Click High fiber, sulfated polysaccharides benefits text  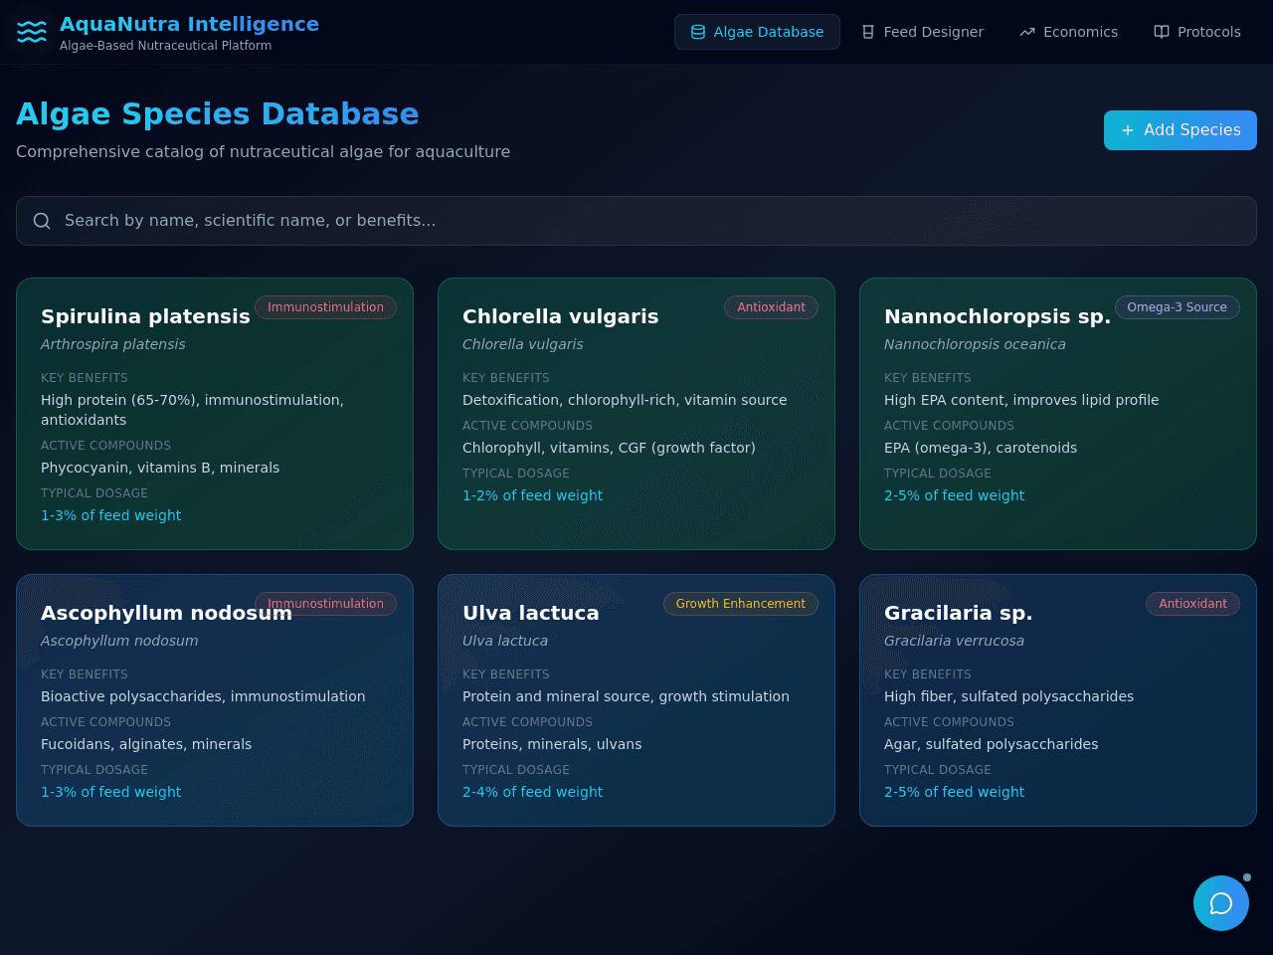pos(1008,696)
